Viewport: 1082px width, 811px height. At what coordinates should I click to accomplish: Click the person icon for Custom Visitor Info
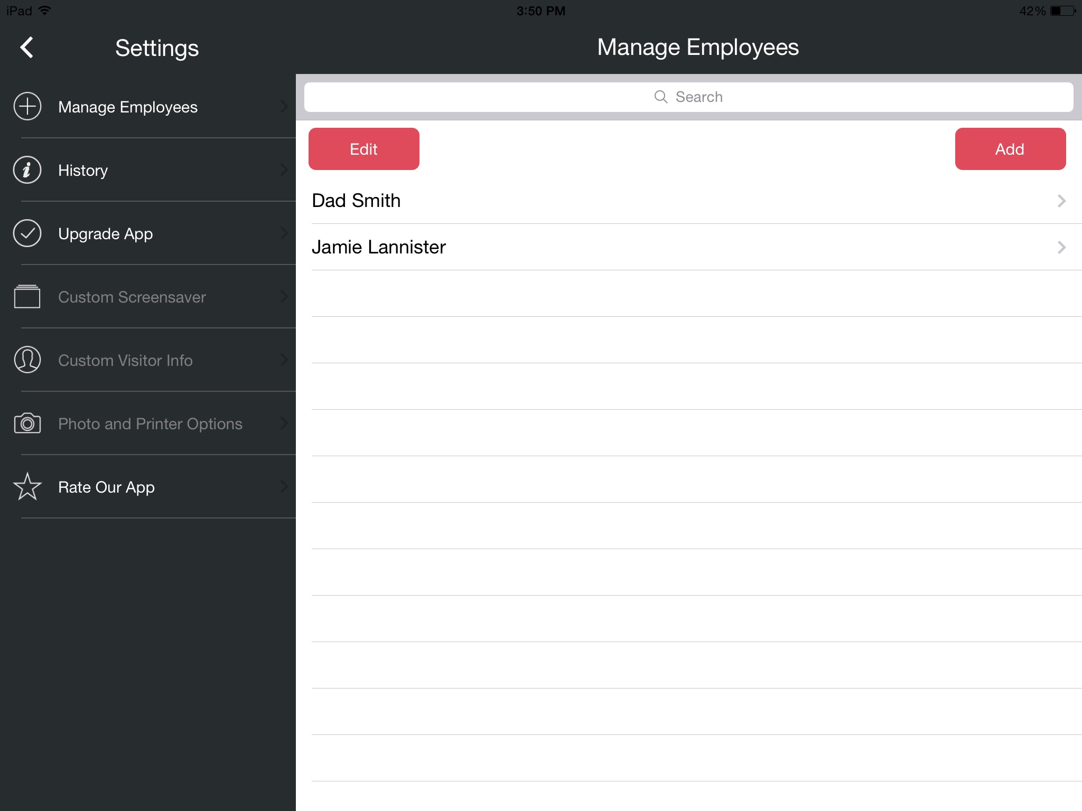(x=27, y=360)
